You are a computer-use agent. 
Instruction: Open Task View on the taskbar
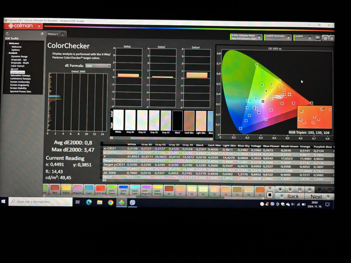coord(78,202)
